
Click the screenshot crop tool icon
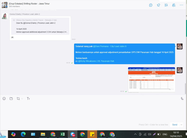[18, 99]
